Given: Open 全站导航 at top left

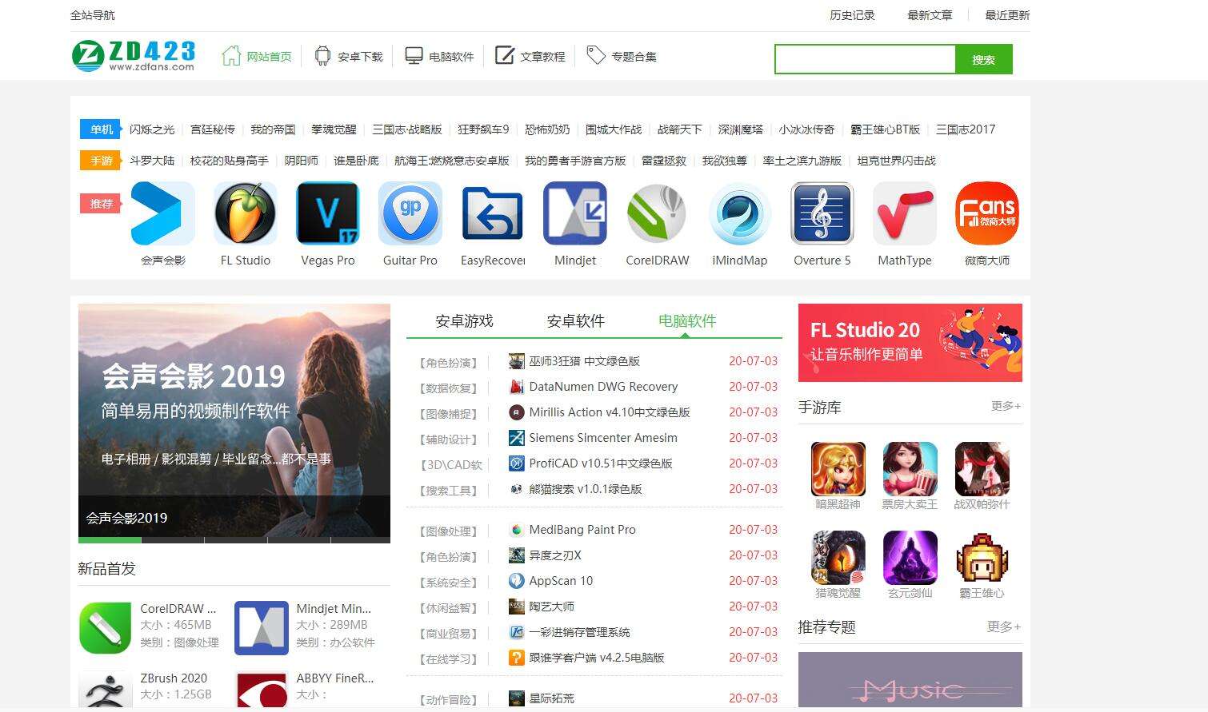Looking at the screenshot, I should [93, 15].
